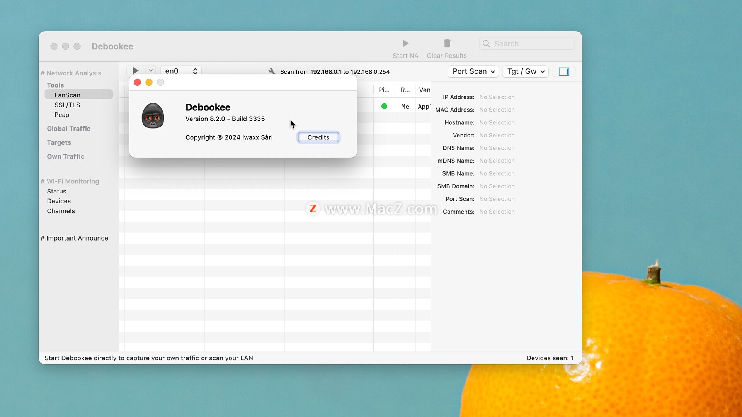Minimize the About Debookee dialog
Viewport: 742px width, 417px height.
point(149,82)
